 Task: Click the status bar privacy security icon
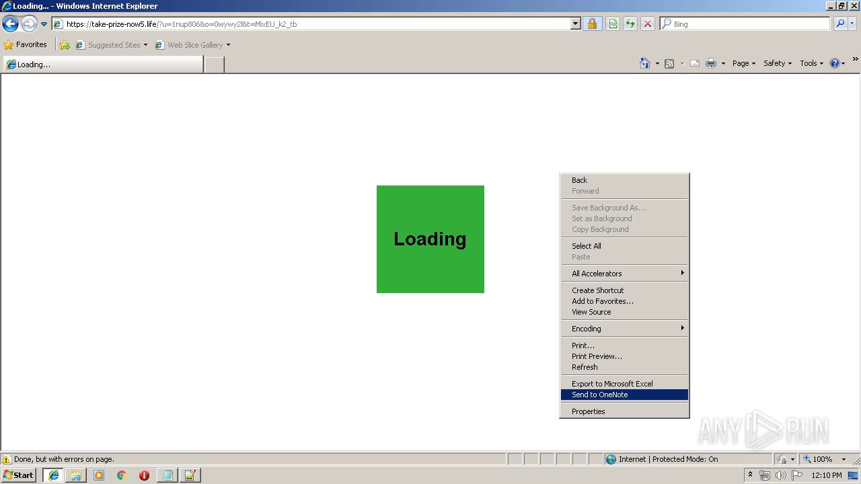782,460
